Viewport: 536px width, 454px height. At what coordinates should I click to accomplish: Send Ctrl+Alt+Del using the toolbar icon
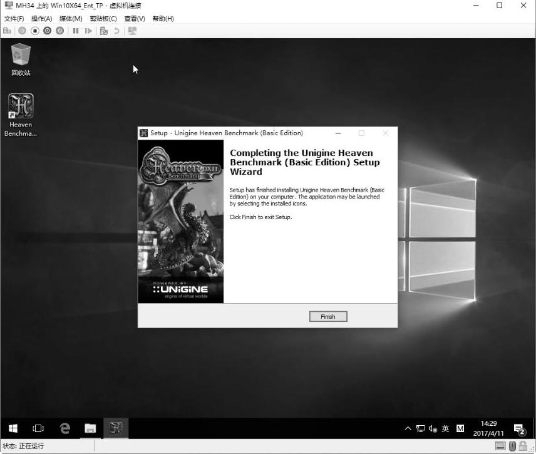click(7, 31)
